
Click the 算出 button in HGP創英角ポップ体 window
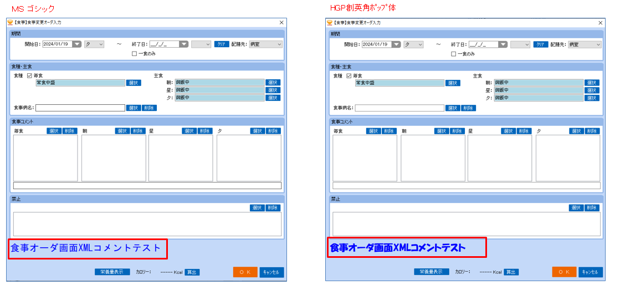tap(511, 272)
